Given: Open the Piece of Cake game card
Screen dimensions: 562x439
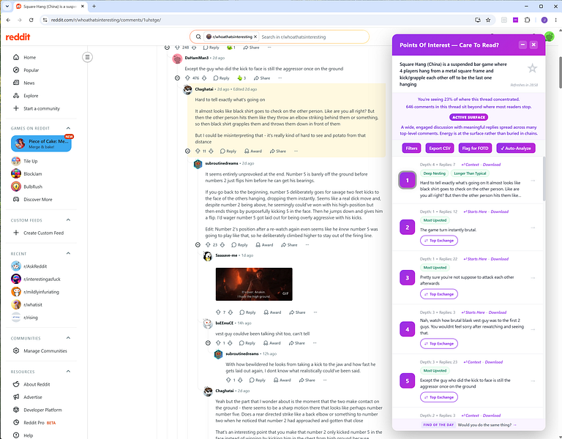Looking at the screenshot, I should (41, 143).
